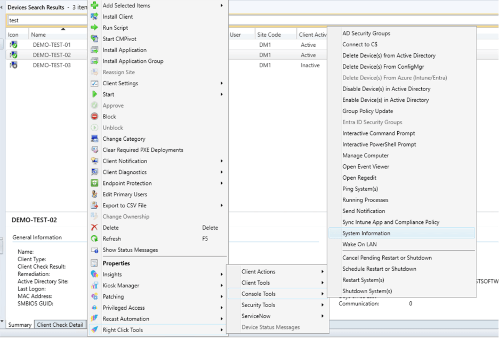The width and height of the screenshot is (499, 338).
Task: Sort by the Site Code column header
Action: (269, 35)
